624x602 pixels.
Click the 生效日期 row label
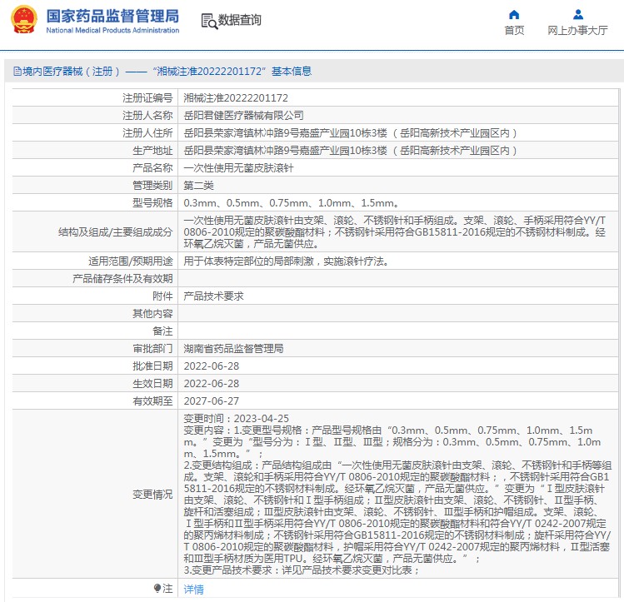(152, 384)
